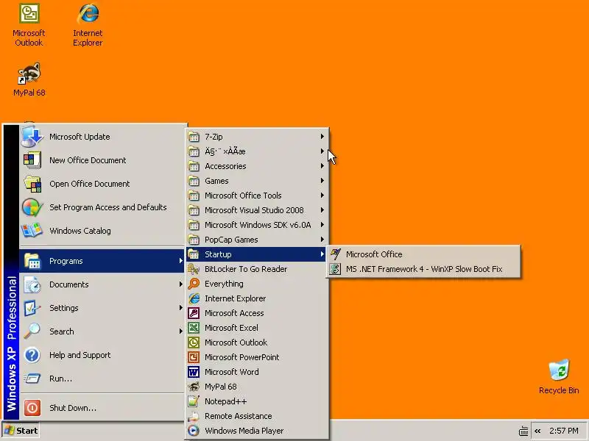This screenshot has width=589, height=441.
Task: Open the Microsoft Outlook desktop icon
Action: (29, 13)
